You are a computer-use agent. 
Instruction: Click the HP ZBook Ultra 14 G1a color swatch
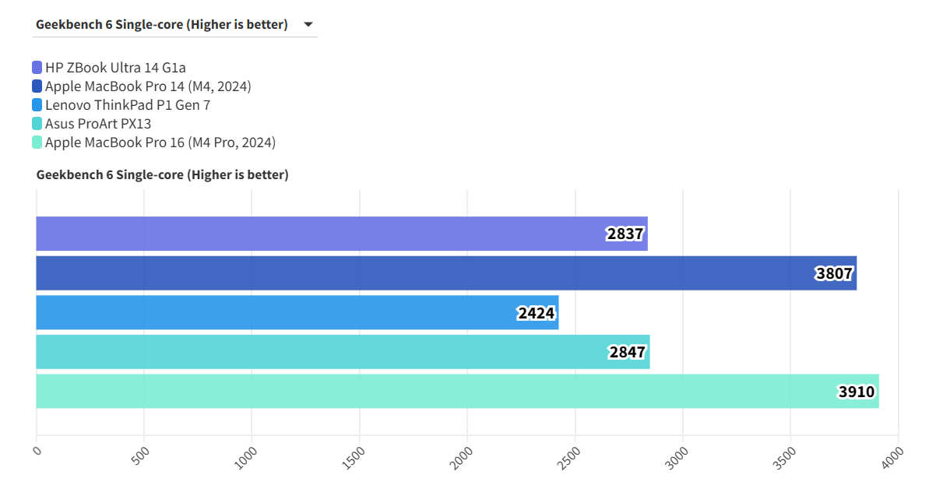coord(37,68)
